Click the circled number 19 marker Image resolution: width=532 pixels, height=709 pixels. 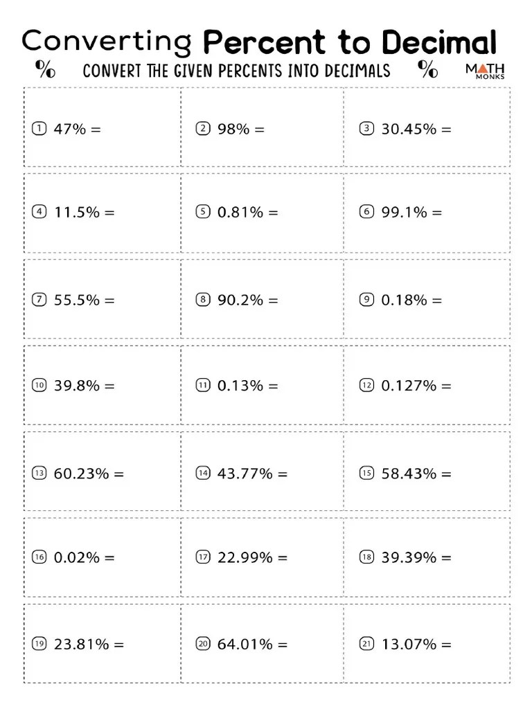[39, 645]
